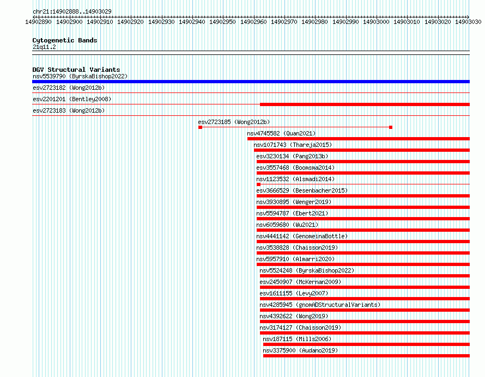
Task: Open esv3666529 (Besenbacher2015) label
Action: pyautogui.click(x=302, y=190)
